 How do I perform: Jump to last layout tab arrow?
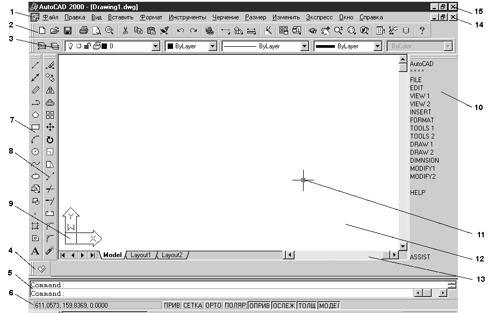[x=92, y=255]
